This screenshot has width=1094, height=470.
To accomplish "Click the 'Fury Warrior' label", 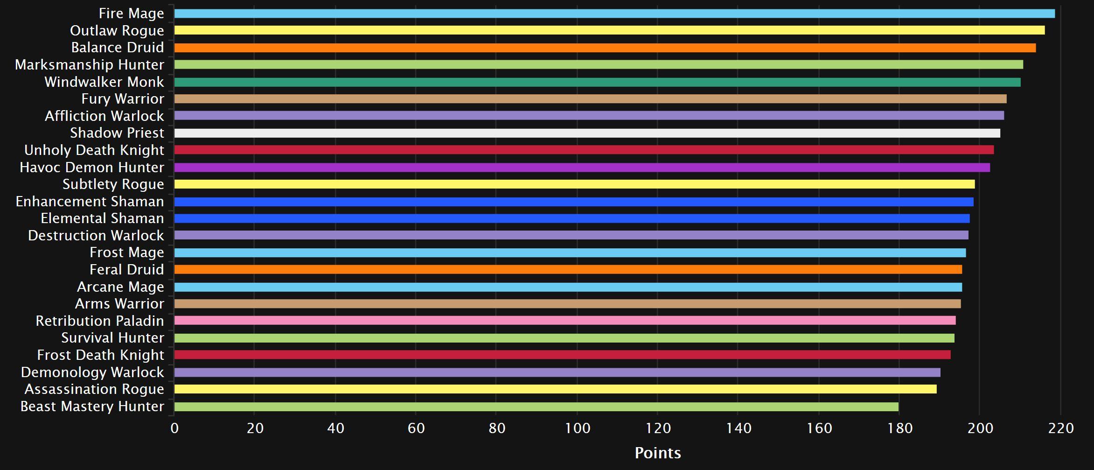I will [x=123, y=99].
